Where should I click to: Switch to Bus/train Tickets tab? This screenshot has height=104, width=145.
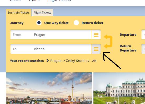(x=18, y=13)
